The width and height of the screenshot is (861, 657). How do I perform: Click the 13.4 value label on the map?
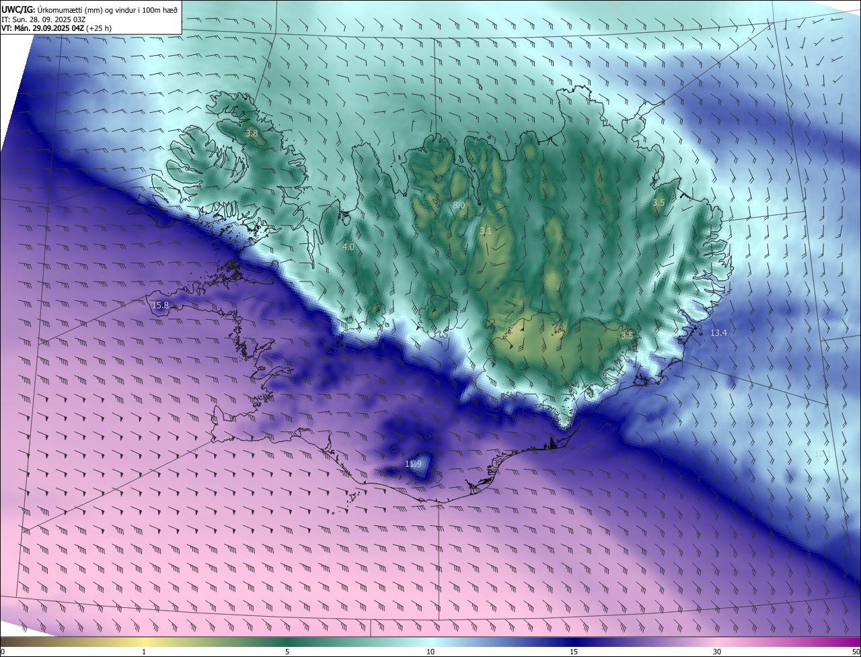[x=718, y=333]
